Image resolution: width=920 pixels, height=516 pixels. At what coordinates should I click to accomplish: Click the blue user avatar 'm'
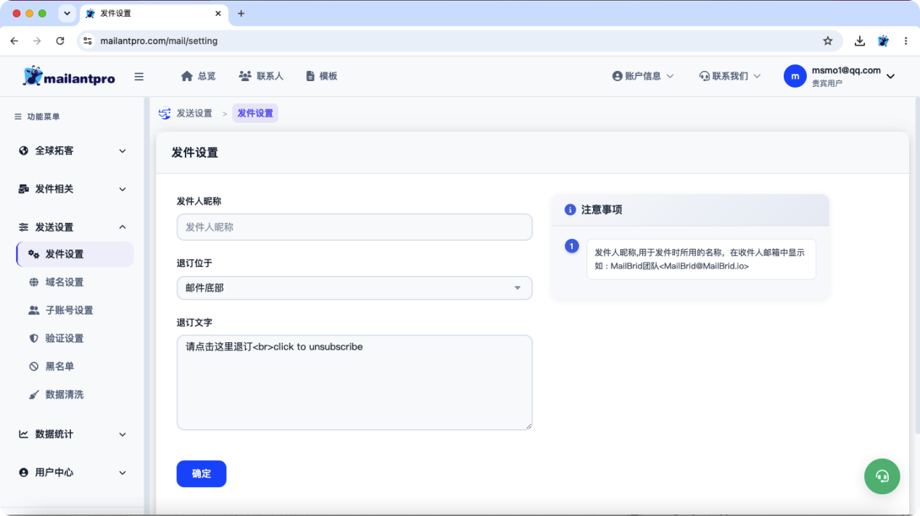coord(795,76)
